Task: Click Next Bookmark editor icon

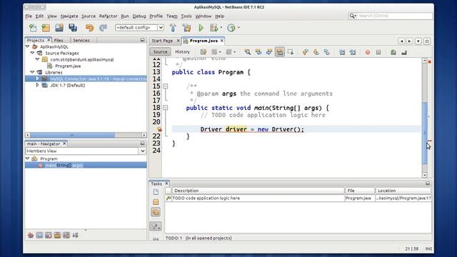Action: pos(316,52)
